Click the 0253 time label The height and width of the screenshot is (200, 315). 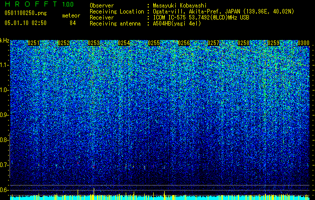(x=94, y=43)
